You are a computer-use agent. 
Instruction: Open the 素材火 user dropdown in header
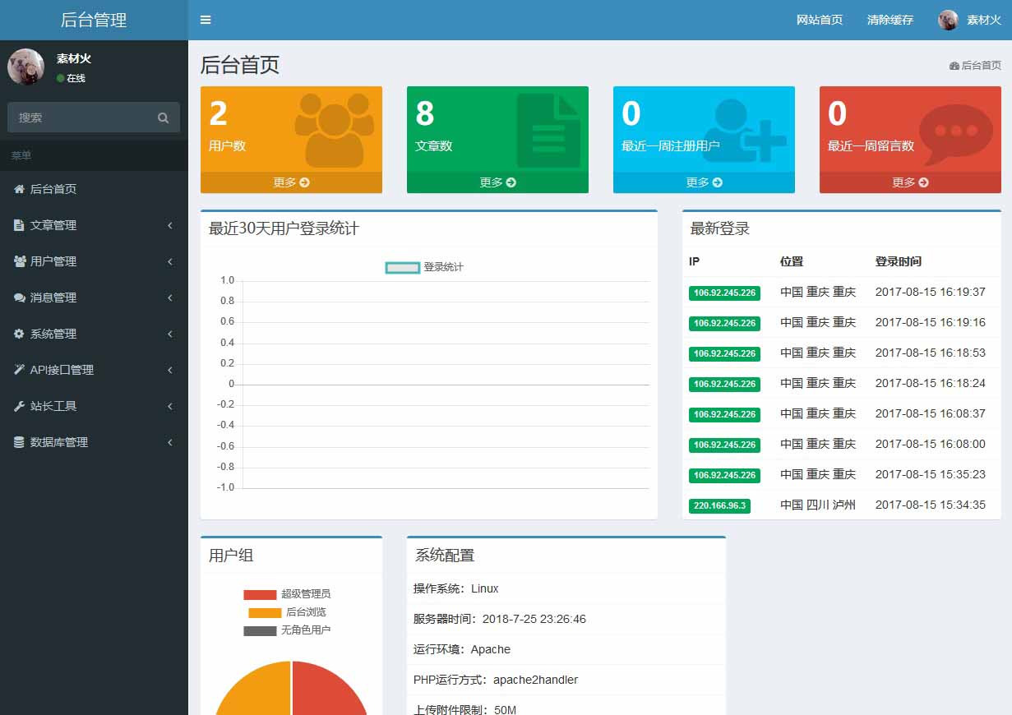pos(970,20)
